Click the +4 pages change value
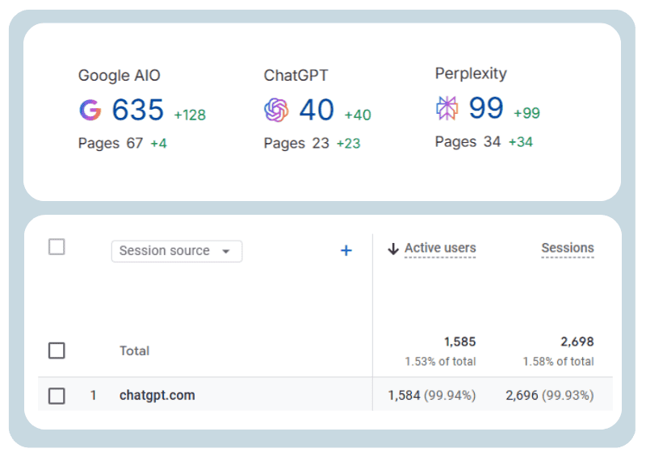This screenshot has height=457, width=646. tap(158, 144)
